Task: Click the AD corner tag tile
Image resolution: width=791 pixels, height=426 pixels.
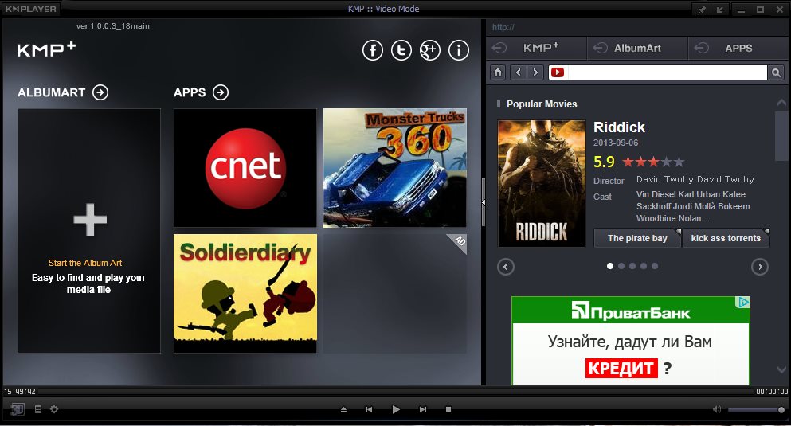Action: click(x=457, y=243)
